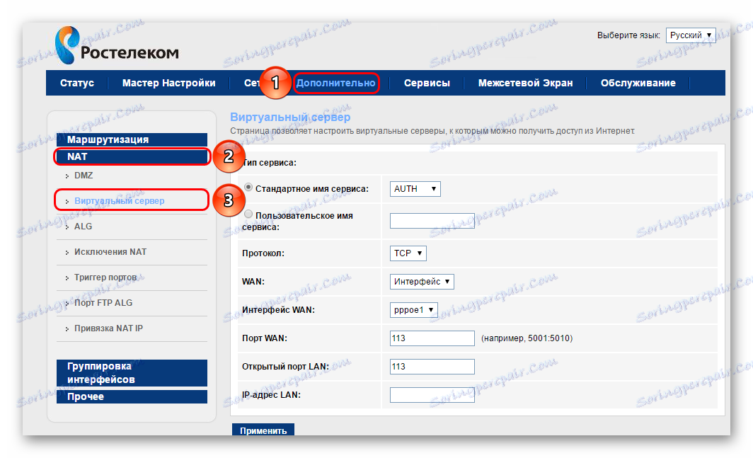Viewport: 753px width, 458px height.
Task: Select the NAT sidebar section
Action: pos(132,156)
